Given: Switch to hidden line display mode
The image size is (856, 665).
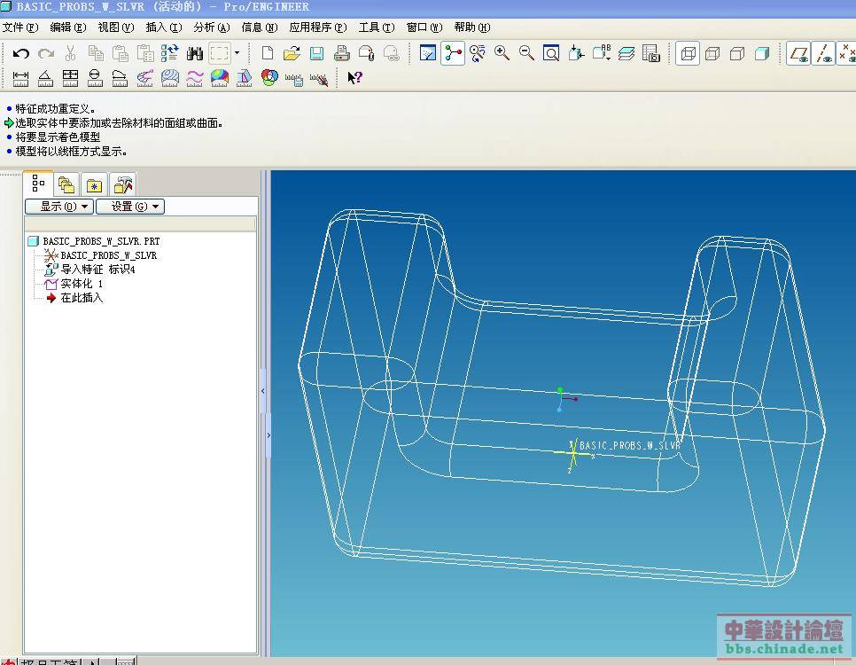Looking at the screenshot, I should [712, 53].
